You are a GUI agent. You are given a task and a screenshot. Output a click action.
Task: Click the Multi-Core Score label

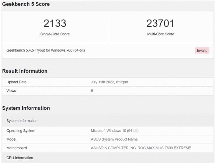click(x=161, y=34)
